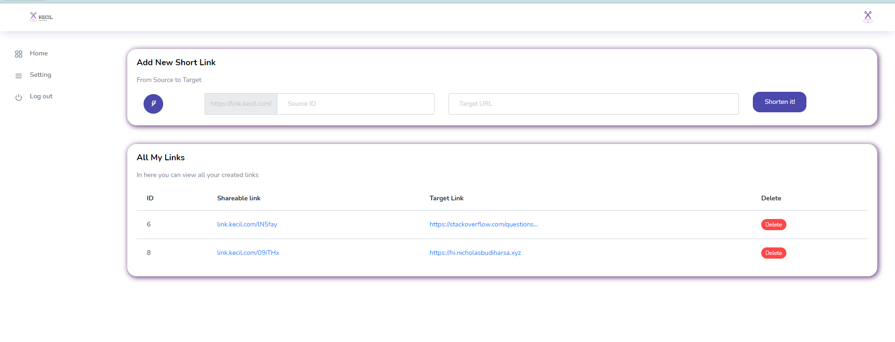This screenshot has height=342, width=895.
Task: Click the Setting hamburger icon in sidebar
Action: [19, 75]
